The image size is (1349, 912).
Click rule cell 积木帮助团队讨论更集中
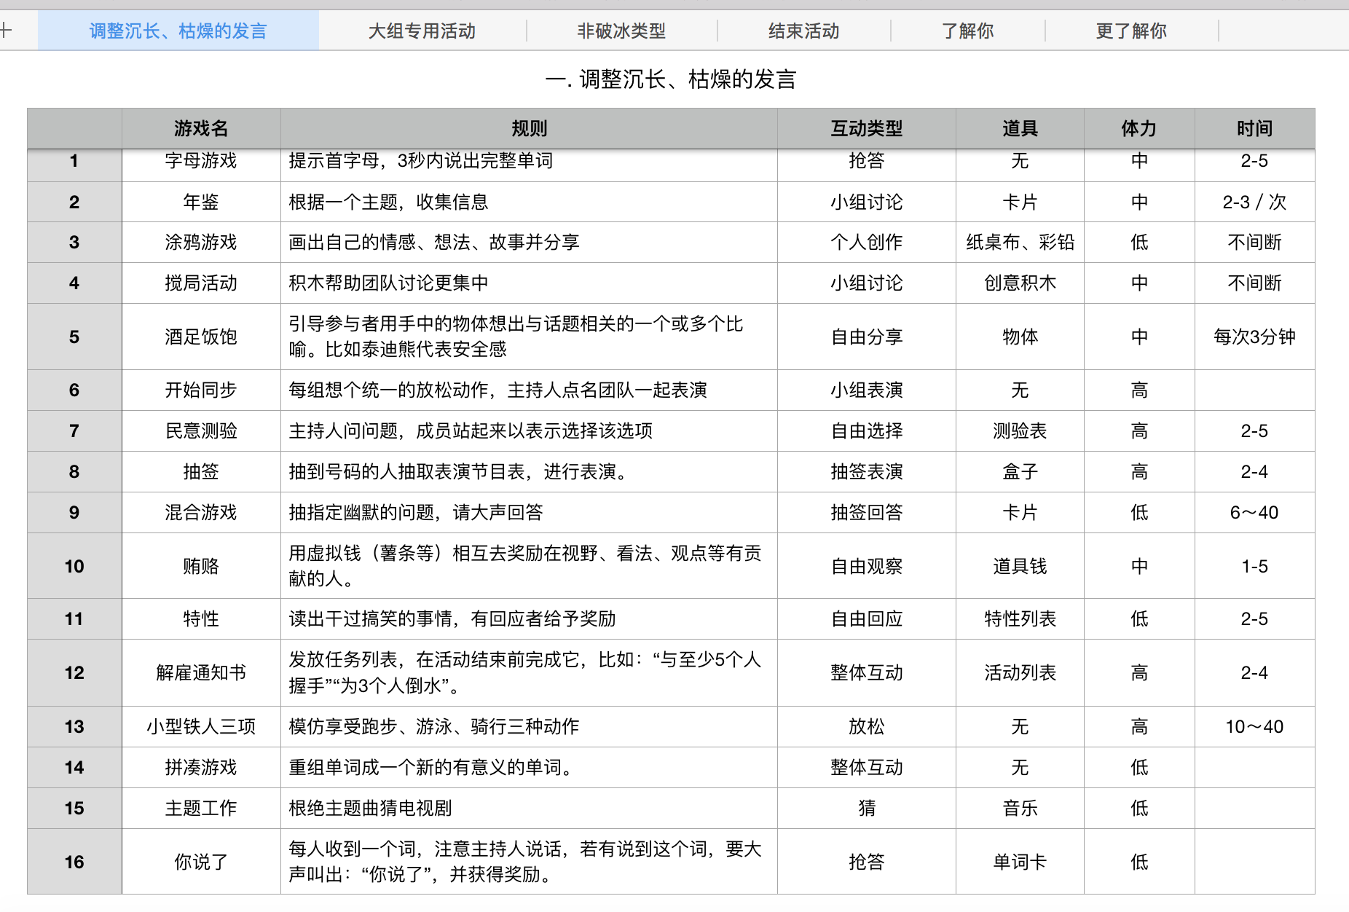[x=529, y=283]
